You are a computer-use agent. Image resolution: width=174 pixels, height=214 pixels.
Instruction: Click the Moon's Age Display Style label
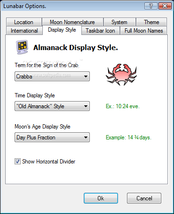pyautogui.click(x=42, y=127)
